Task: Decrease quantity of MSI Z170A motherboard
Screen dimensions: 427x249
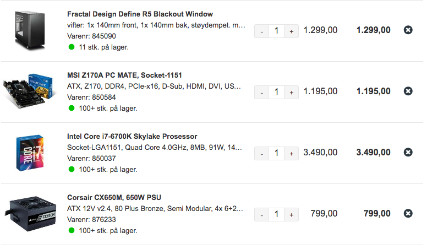Action: click(x=262, y=93)
